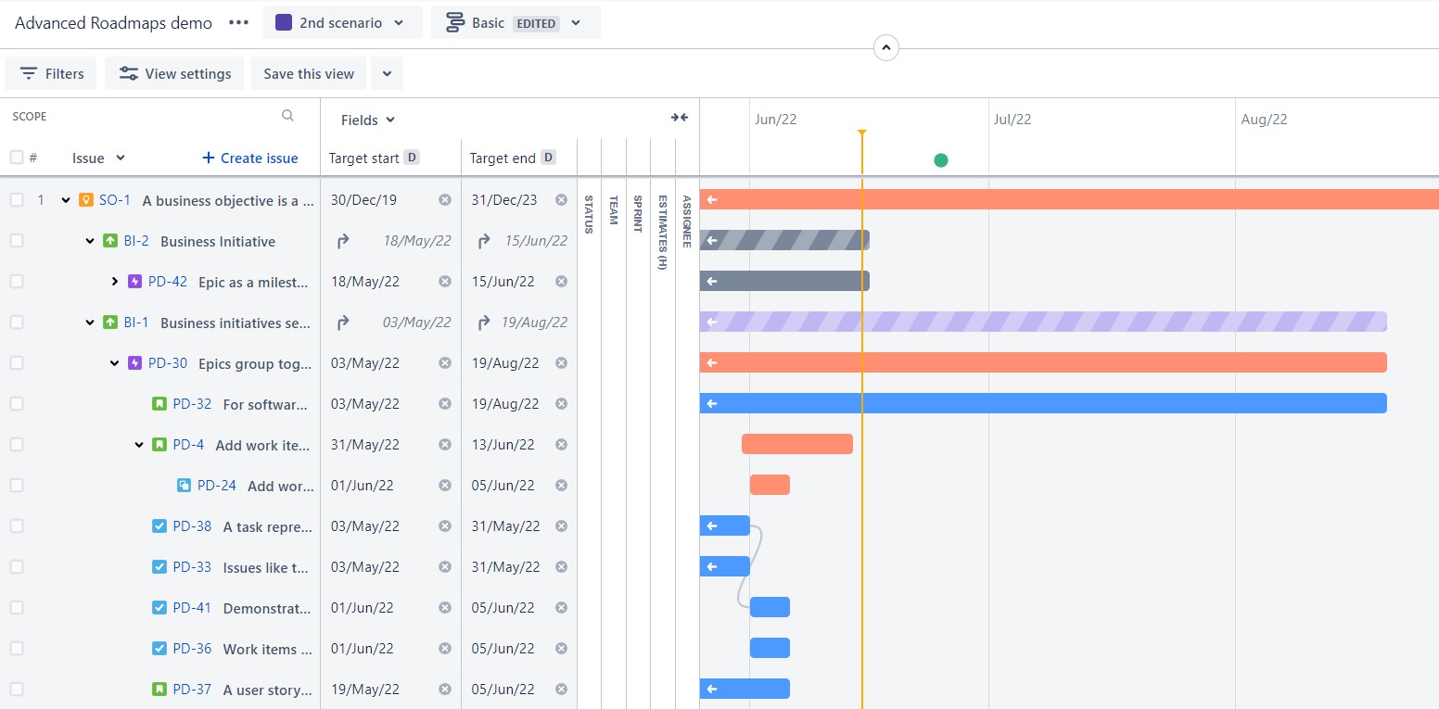1439x709 pixels.
Task: Click the orange today marker on the timeline
Action: 861,134
